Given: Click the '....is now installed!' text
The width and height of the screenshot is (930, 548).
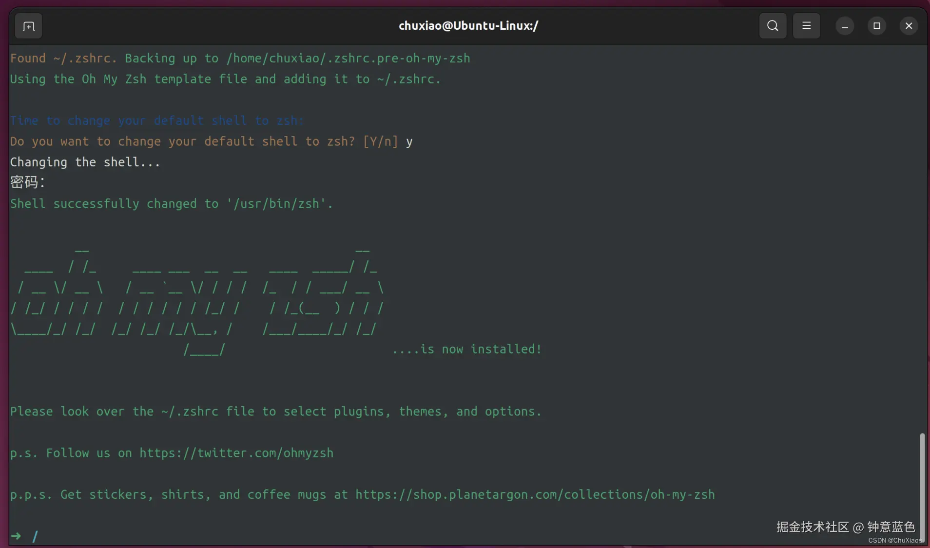Looking at the screenshot, I should coord(467,349).
